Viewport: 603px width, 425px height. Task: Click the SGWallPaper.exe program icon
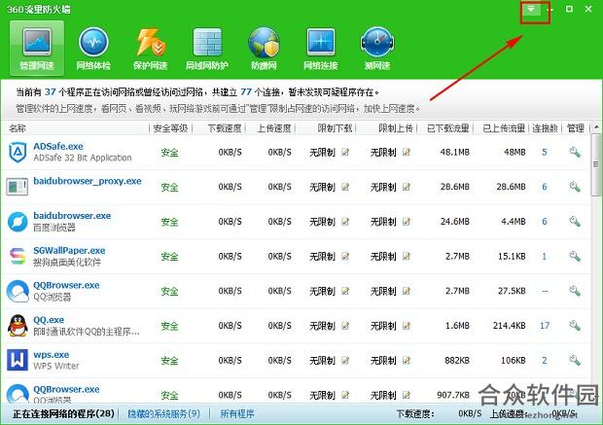(x=18, y=256)
